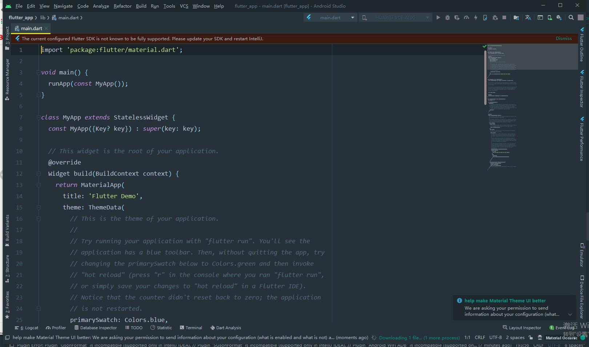Image resolution: width=589 pixels, height=347 pixels.
Task: Click the Material Oceanic theme switcher
Action: point(561,338)
